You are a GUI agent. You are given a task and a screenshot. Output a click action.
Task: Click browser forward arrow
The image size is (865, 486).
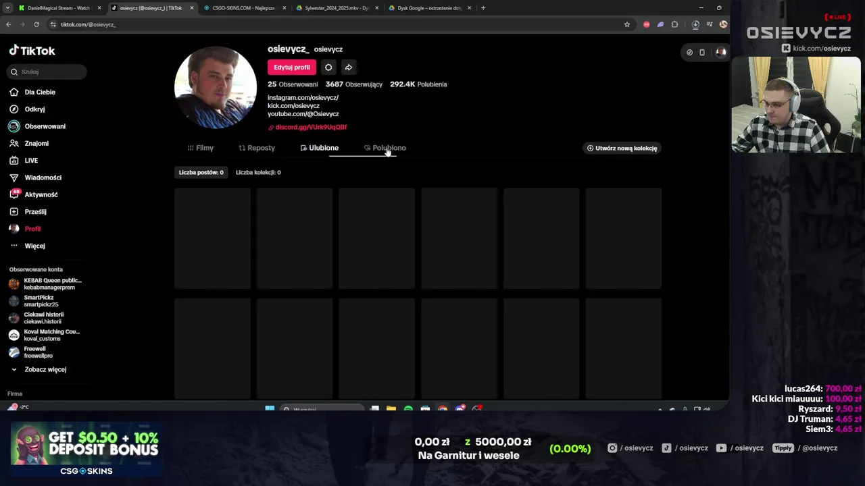pyautogui.click(x=22, y=24)
